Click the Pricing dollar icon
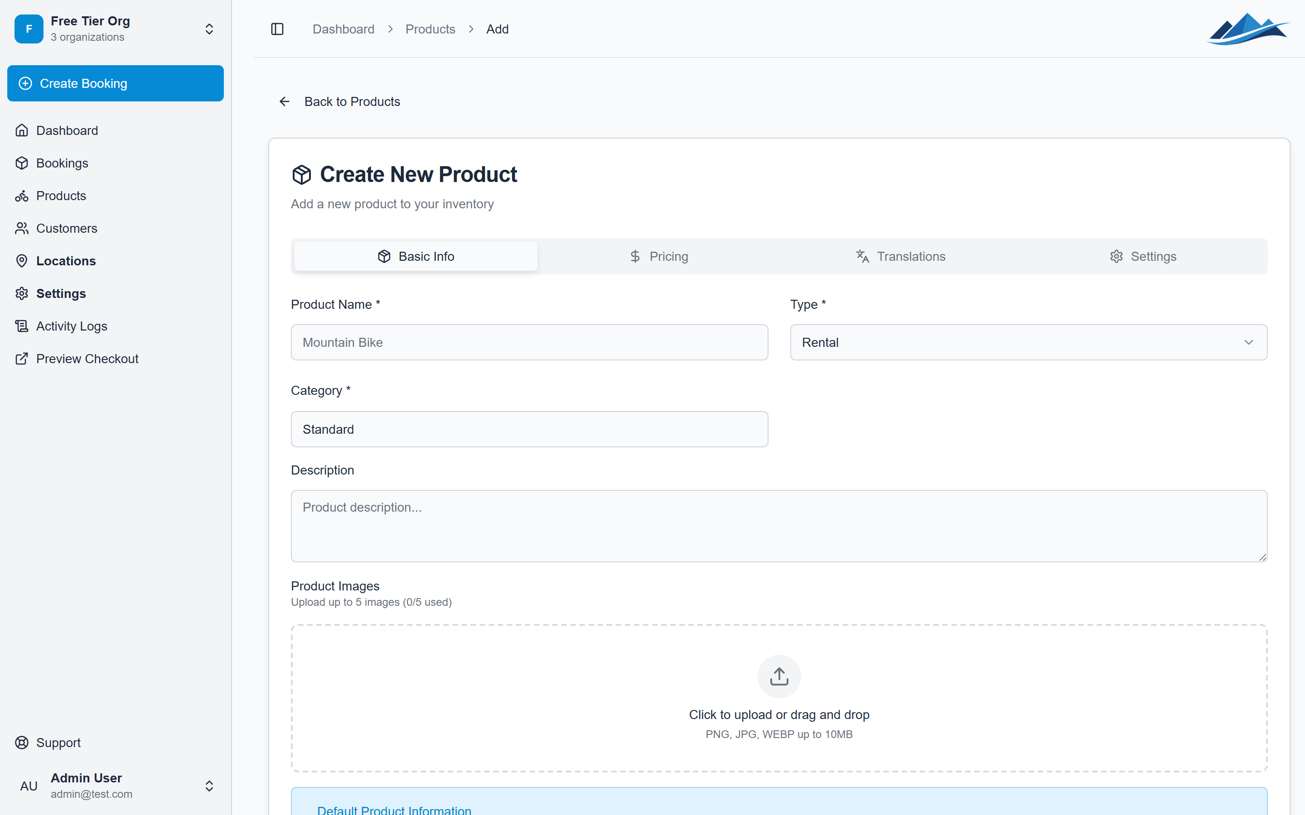Image resolution: width=1305 pixels, height=815 pixels. click(635, 256)
